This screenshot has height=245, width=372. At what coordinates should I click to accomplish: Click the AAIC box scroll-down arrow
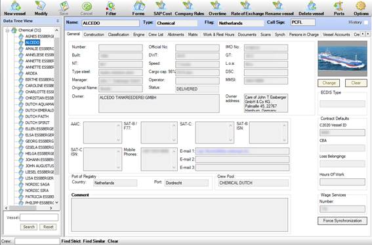[x=118, y=140]
